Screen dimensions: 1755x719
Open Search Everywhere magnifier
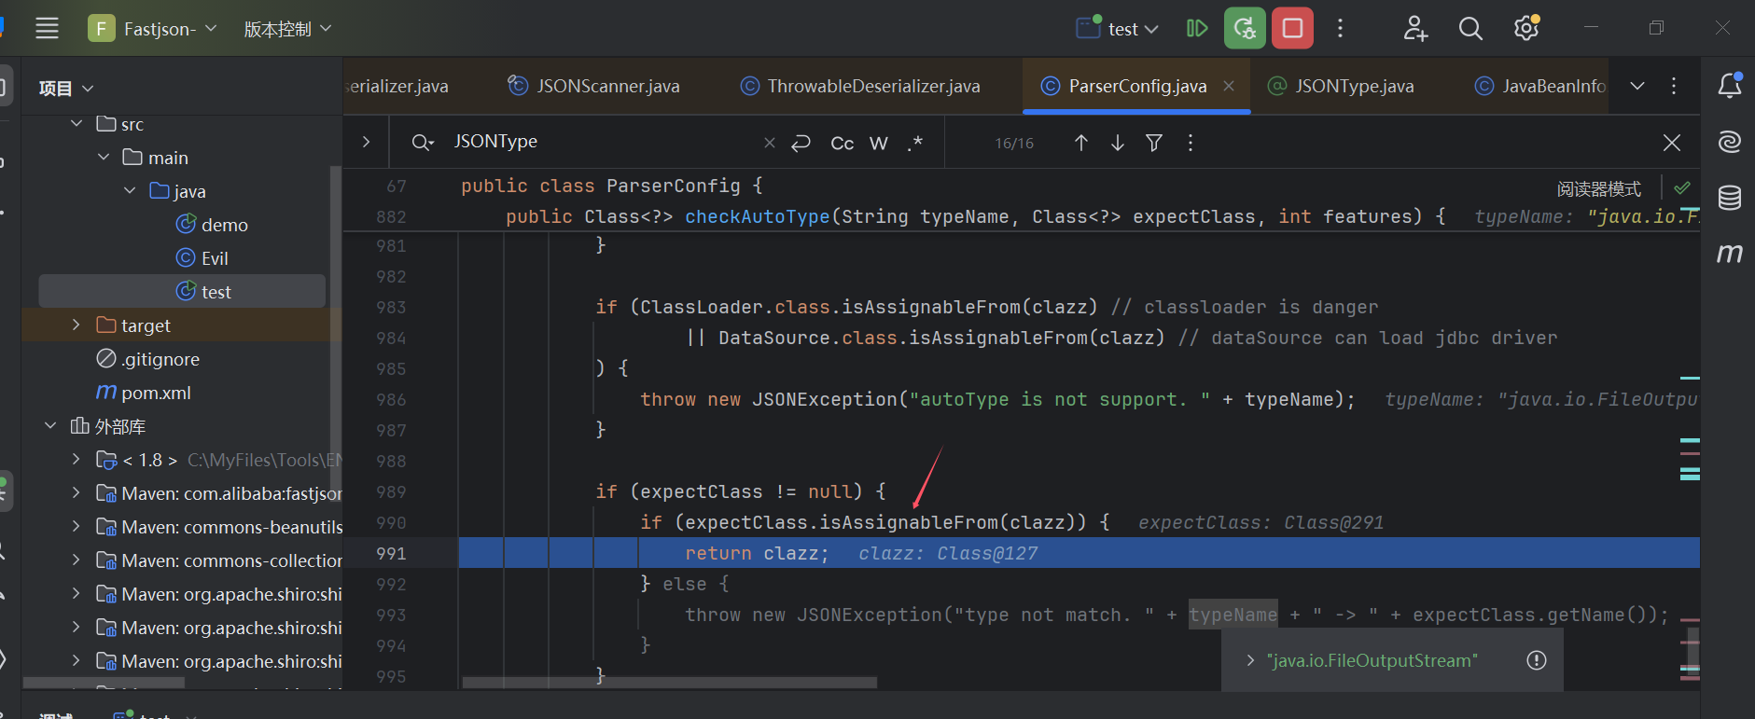coord(1470,28)
